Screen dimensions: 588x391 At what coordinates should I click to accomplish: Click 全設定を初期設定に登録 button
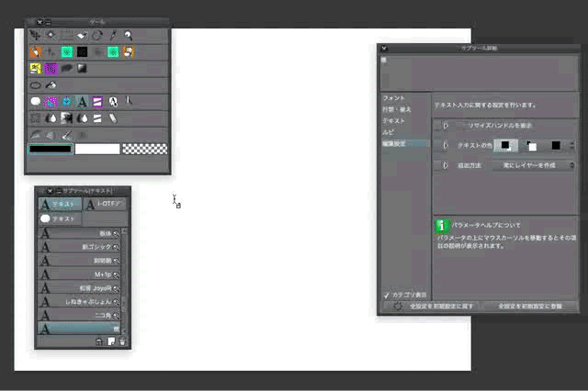pyautogui.click(x=530, y=307)
